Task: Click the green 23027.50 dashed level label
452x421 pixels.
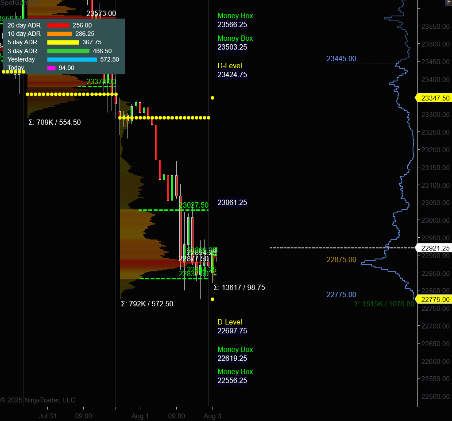Action: (193, 205)
